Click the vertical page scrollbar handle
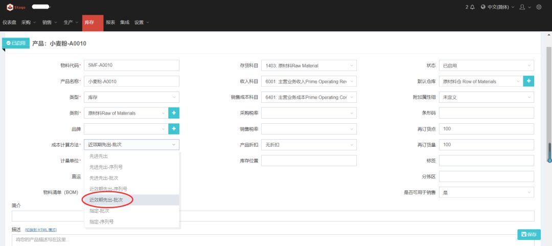This screenshot has height=246, width=552. [549, 152]
